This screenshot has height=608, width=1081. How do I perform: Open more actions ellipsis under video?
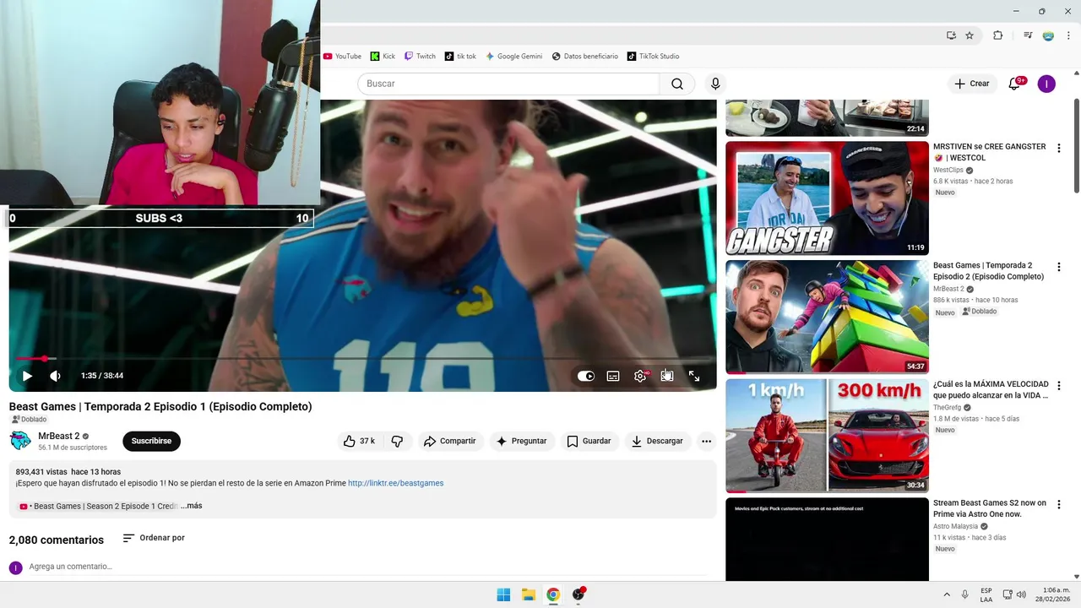pyautogui.click(x=706, y=441)
